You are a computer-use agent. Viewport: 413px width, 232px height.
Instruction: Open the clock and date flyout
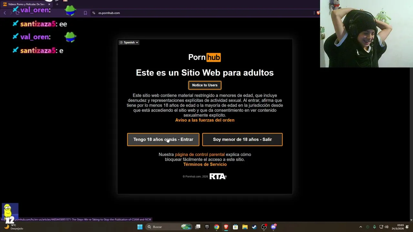(x=398, y=227)
